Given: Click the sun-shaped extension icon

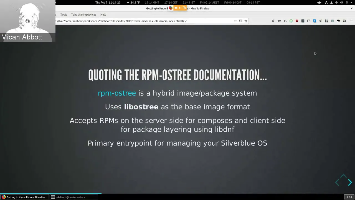Looking at the screenshot, I should click(x=273, y=21).
